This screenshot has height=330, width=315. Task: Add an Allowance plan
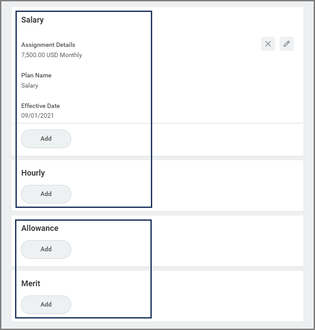pos(46,249)
